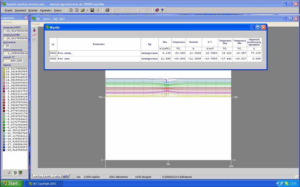Save the project with the floppy disk icon

point(92,10)
